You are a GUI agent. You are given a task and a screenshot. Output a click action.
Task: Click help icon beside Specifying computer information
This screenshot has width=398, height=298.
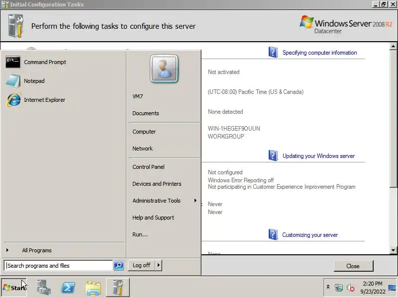(x=273, y=52)
